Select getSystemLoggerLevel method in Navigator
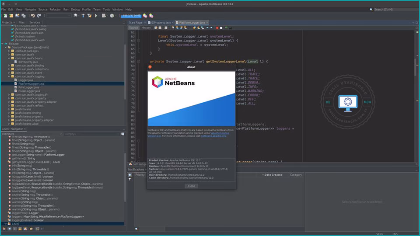The height and width of the screenshot is (236, 420). click(36, 162)
